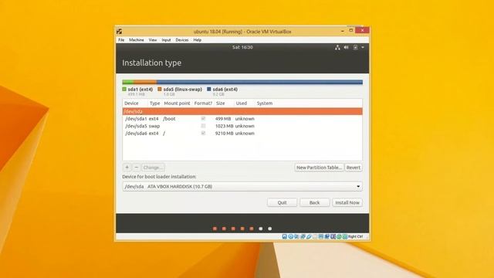The height and width of the screenshot is (278, 494).
Task: Click New Partition Table button
Action: click(319, 168)
